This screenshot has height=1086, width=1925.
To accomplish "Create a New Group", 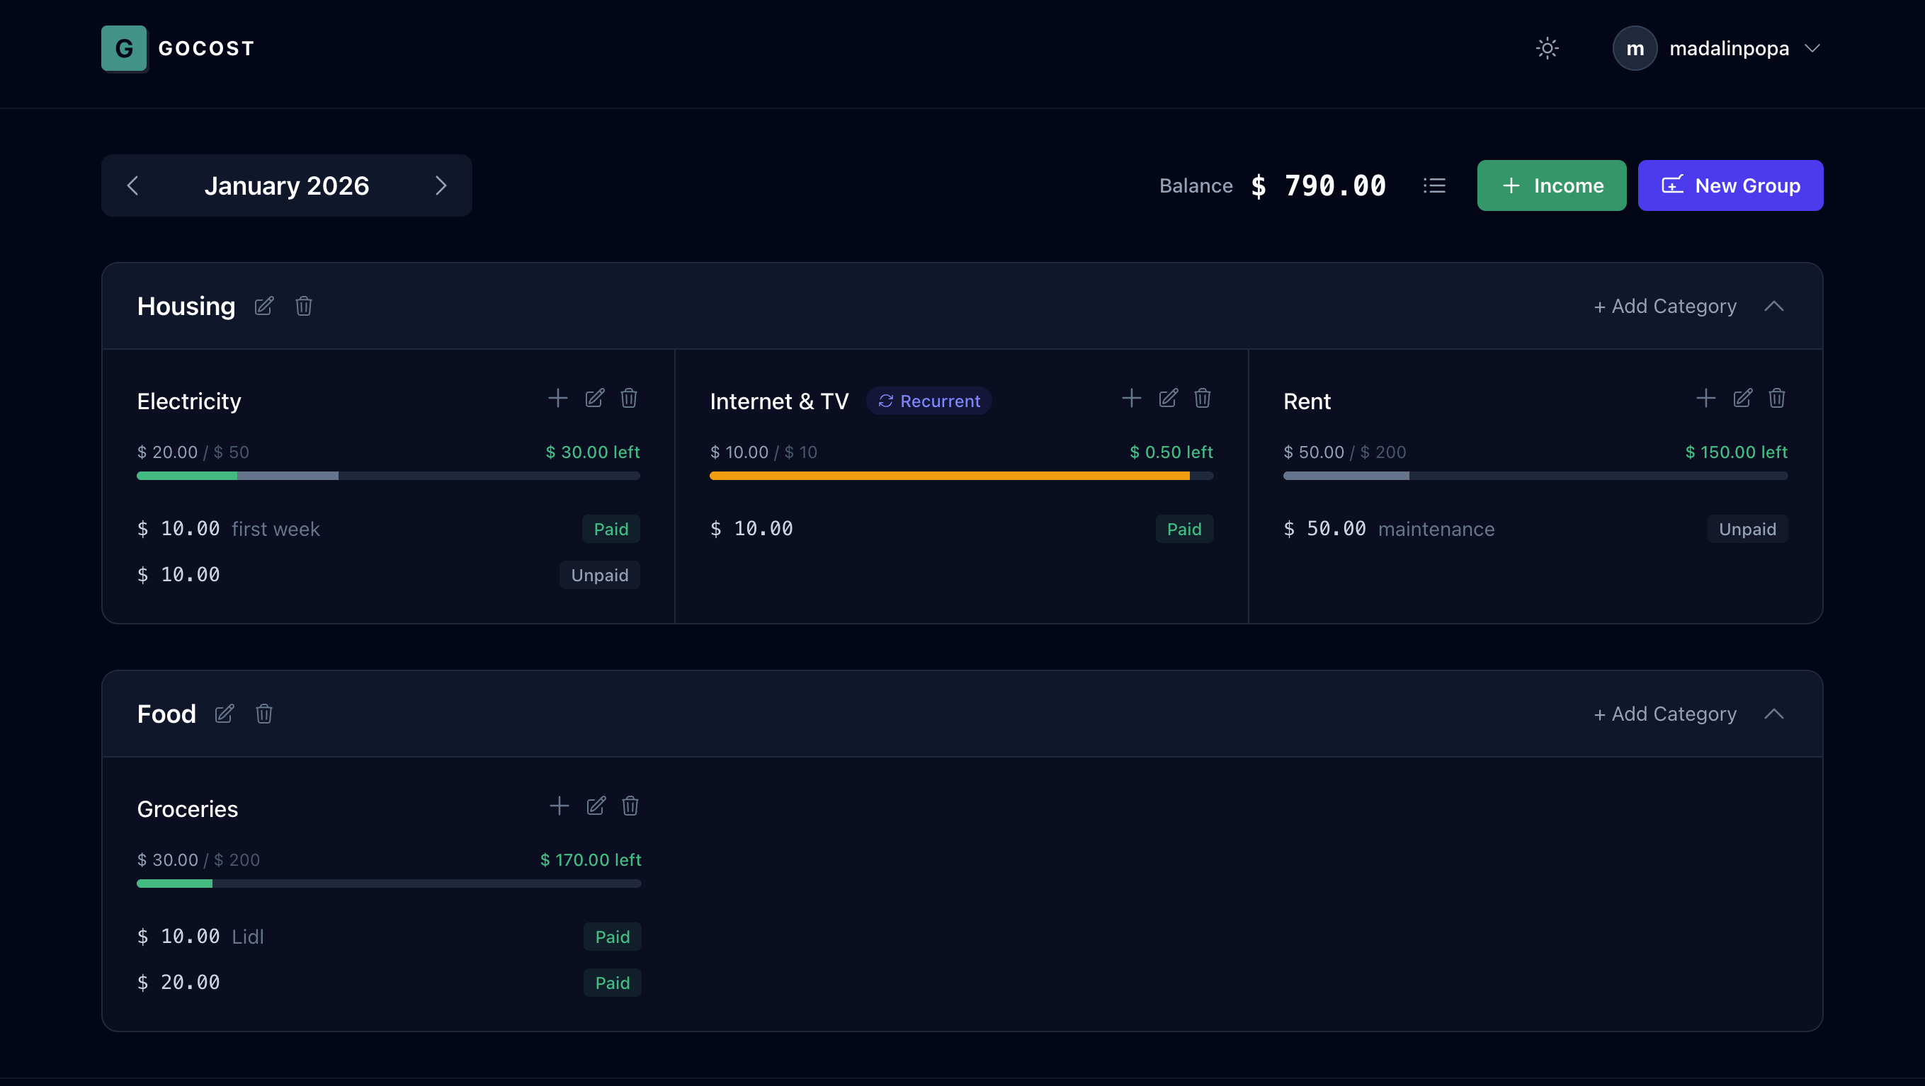I will pyautogui.click(x=1730, y=185).
